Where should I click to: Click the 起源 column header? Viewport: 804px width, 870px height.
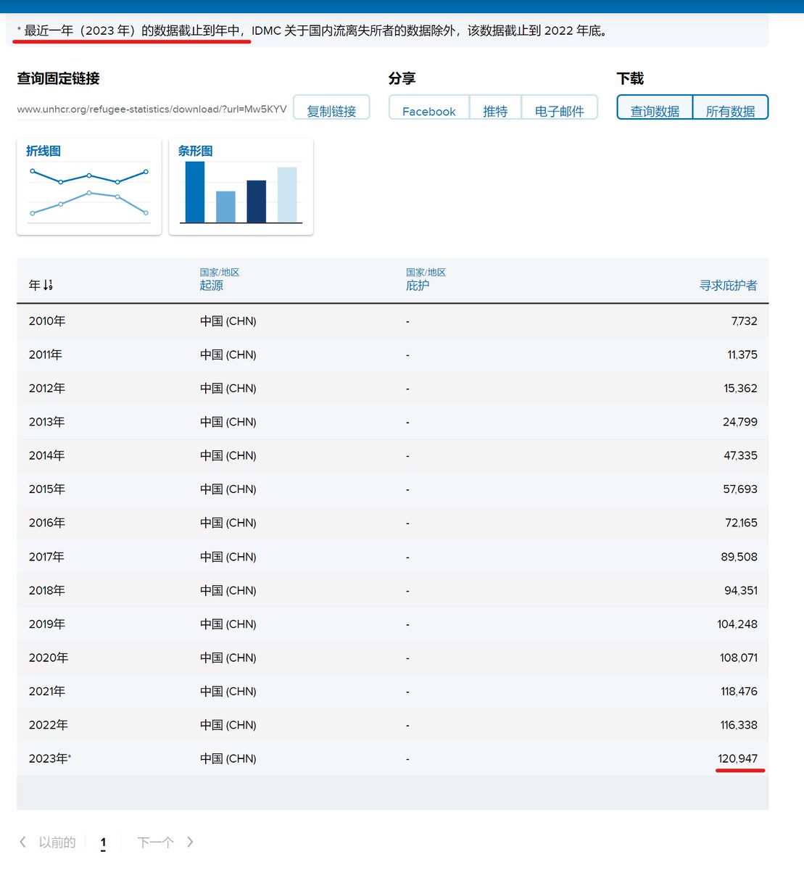click(212, 285)
